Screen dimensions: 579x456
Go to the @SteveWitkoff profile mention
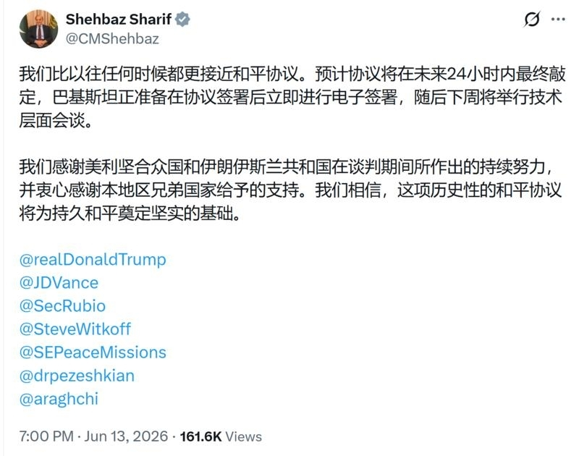(75, 329)
